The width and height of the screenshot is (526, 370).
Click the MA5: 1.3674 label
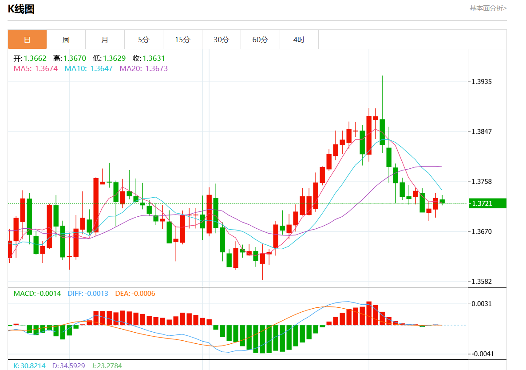click(x=36, y=68)
